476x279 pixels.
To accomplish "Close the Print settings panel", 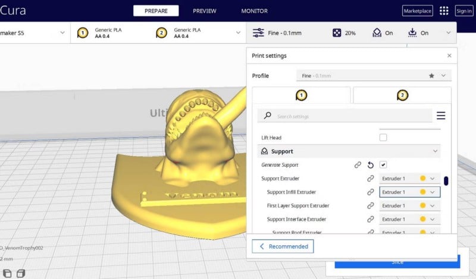I will click(x=449, y=56).
